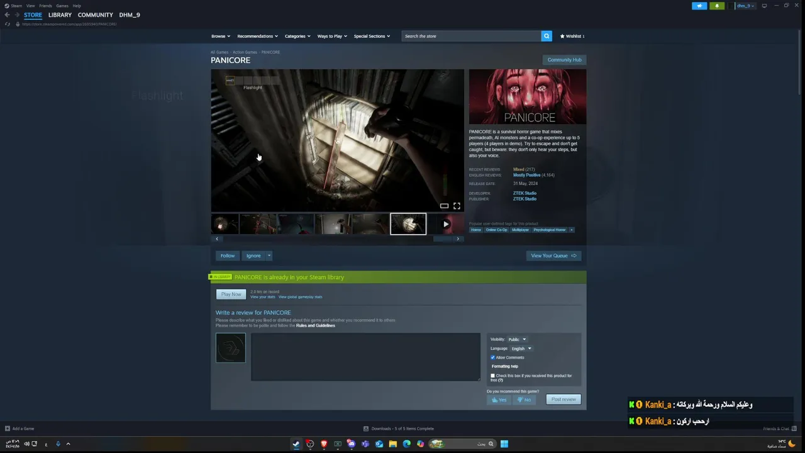Ignore the PANICORE game

pos(253,255)
